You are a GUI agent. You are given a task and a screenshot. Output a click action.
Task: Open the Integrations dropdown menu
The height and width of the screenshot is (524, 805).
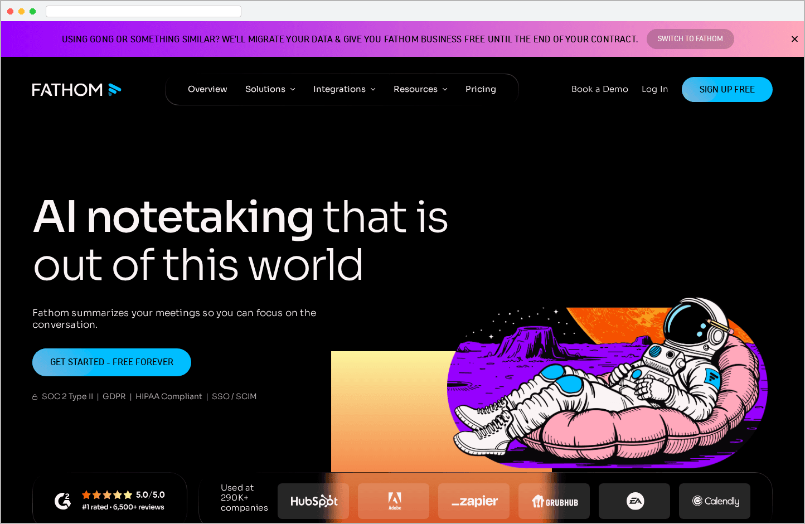[x=344, y=89]
